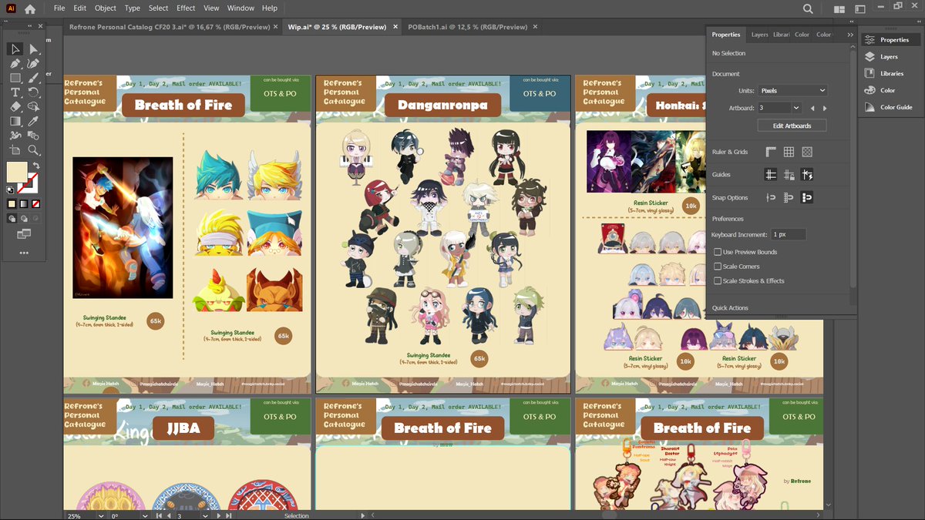Activate the Zoom tool
The image size is (925, 520).
coord(33,149)
